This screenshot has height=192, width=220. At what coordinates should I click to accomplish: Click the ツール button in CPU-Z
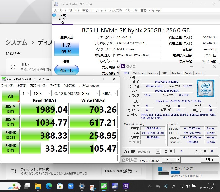pos(169,160)
